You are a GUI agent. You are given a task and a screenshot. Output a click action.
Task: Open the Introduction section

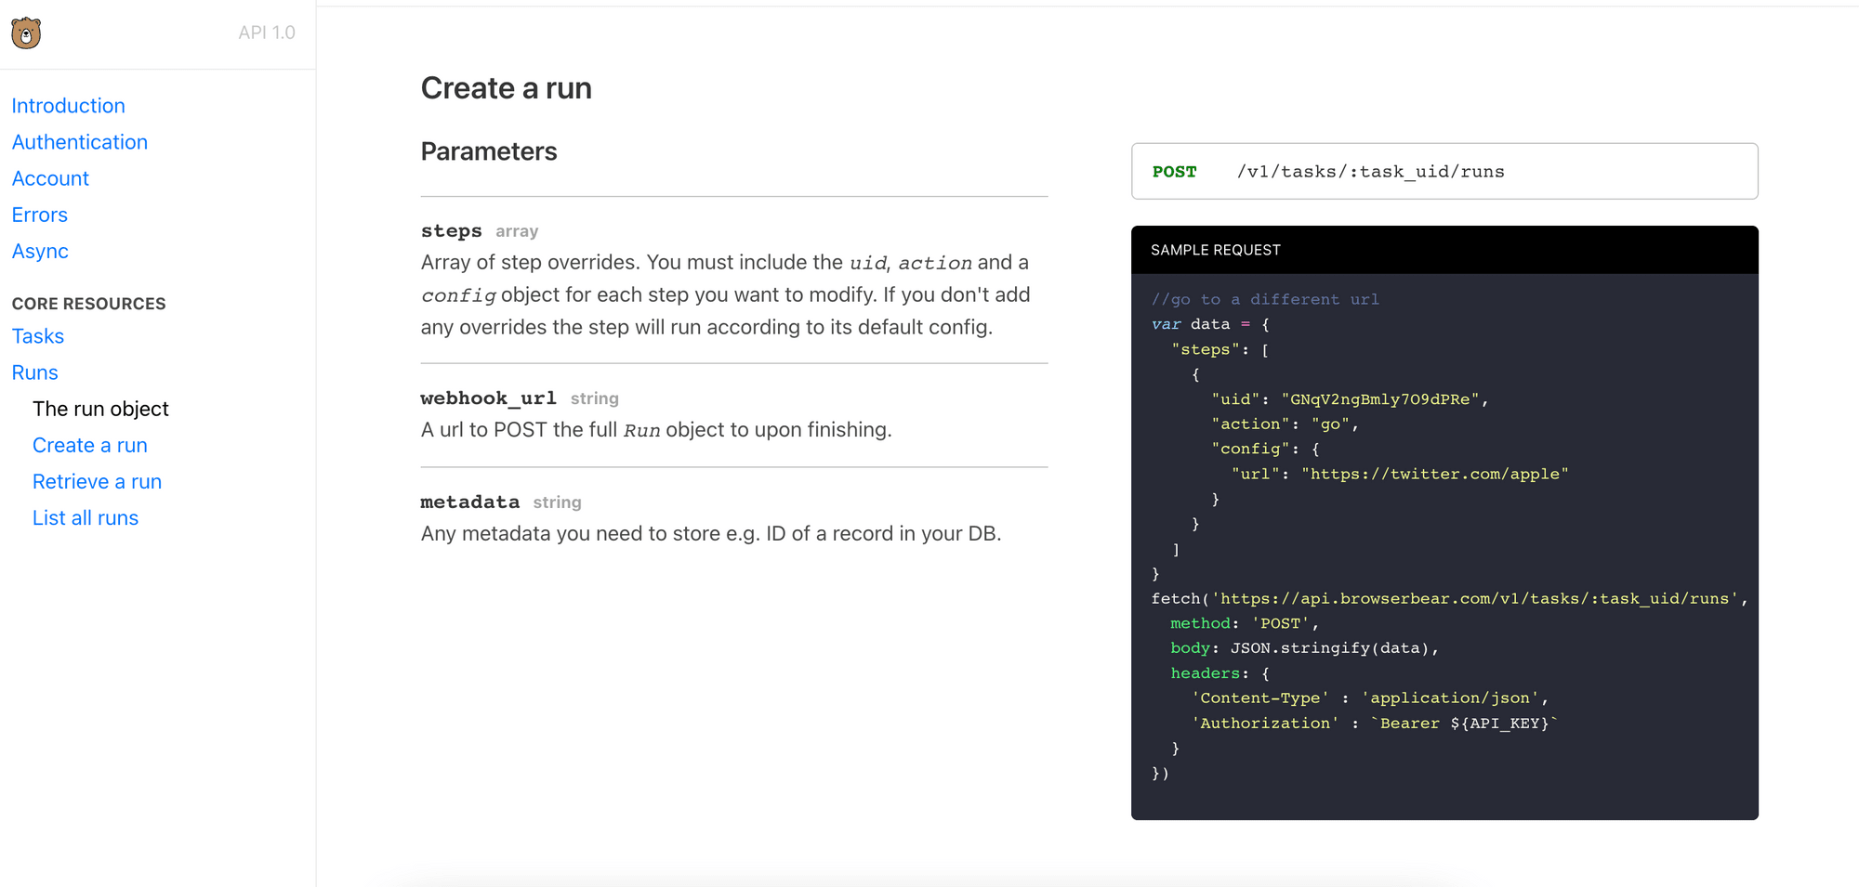coord(68,106)
